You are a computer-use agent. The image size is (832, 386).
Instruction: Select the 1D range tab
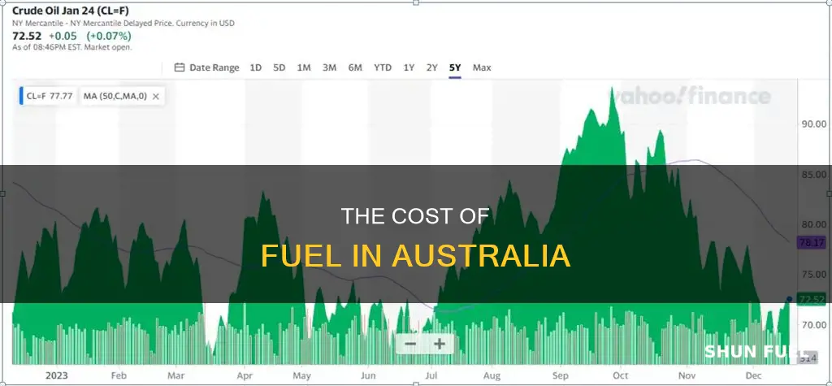click(x=256, y=67)
